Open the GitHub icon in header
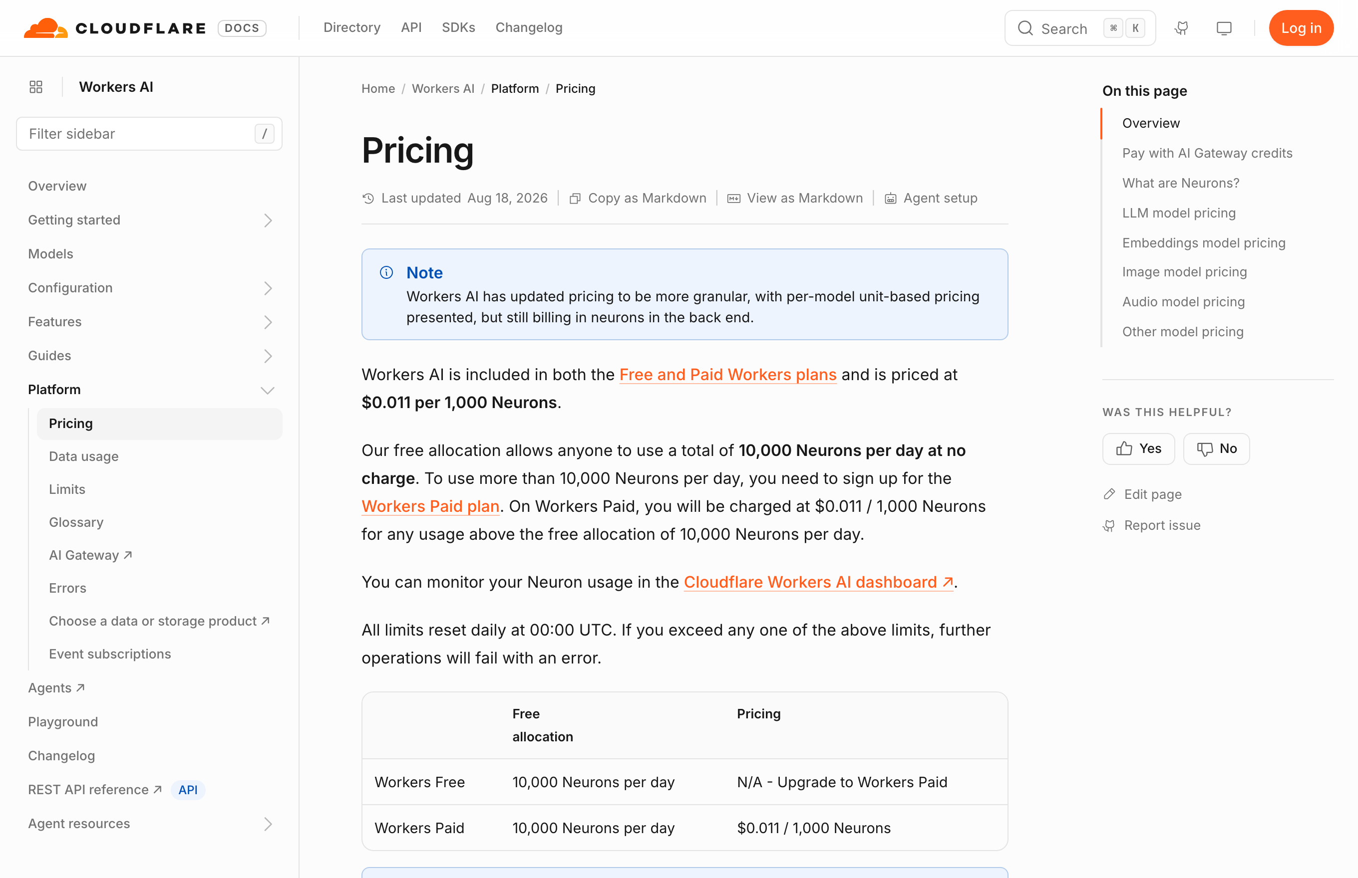The height and width of the screenshot is (878, 1358). 1182,28
